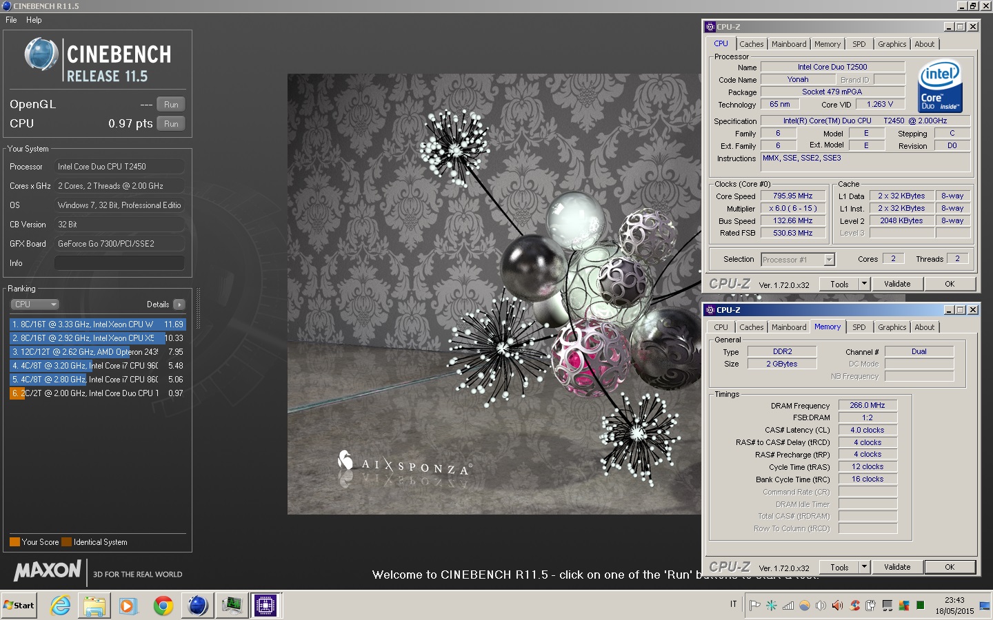Open Mainboard tab in upper CPU-Z
Viewport: 993px width, 620px height.
(789, 44)
